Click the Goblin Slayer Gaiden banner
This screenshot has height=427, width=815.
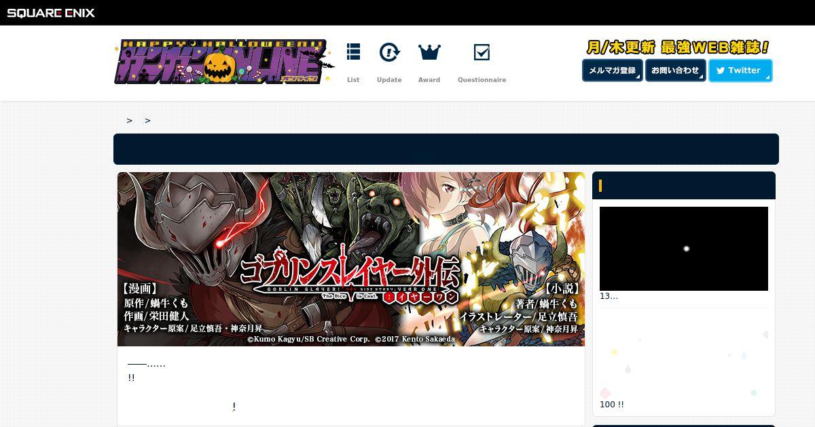pyautogui.click(x=351, y=259)
